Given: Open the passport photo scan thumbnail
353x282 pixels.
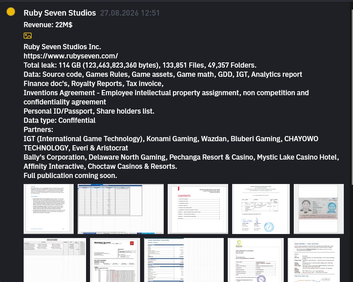Looking at the screenshot, I should [319, 209].
